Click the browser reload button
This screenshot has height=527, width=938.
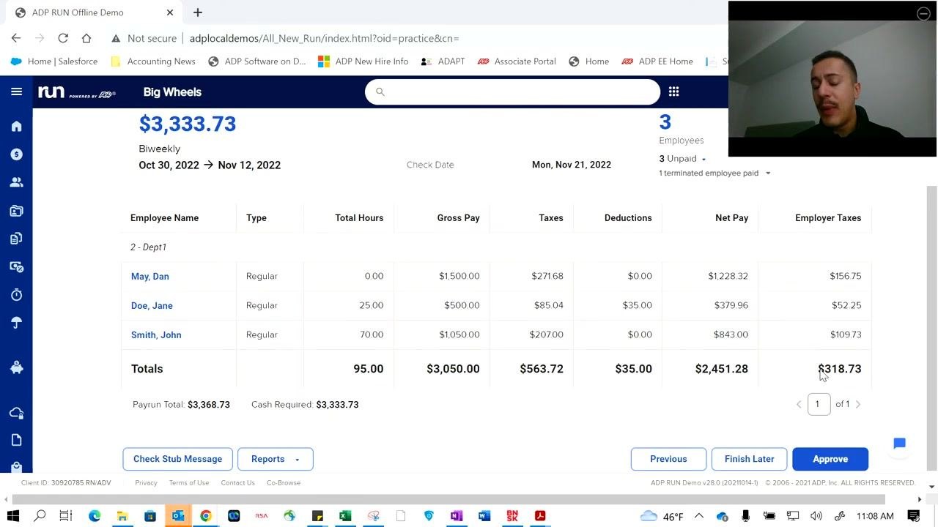(63, 38)
